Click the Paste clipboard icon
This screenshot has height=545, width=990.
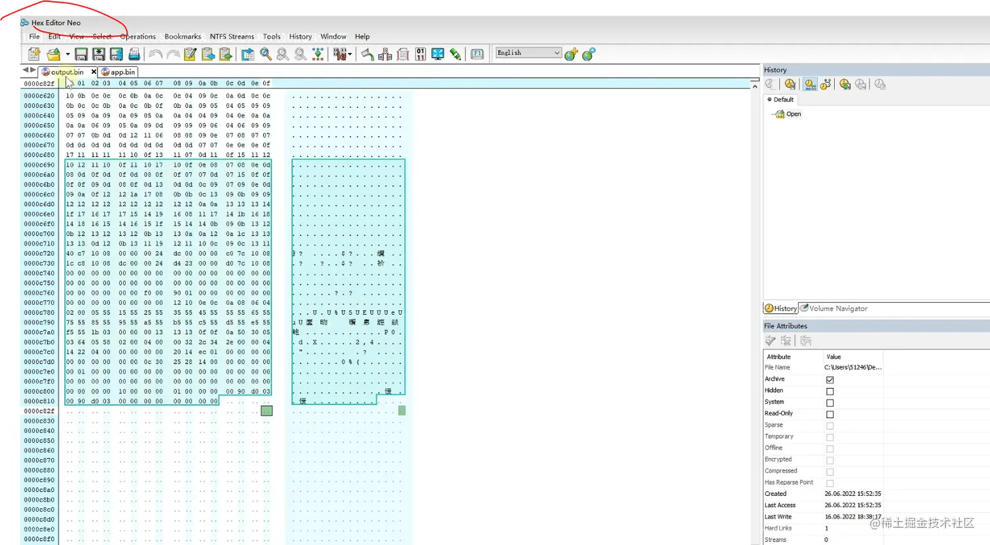[x=226, y=54]
